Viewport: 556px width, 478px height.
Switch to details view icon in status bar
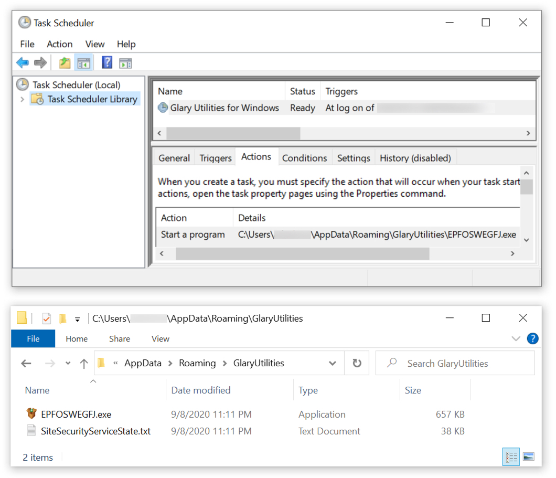[x=511, y=456]
